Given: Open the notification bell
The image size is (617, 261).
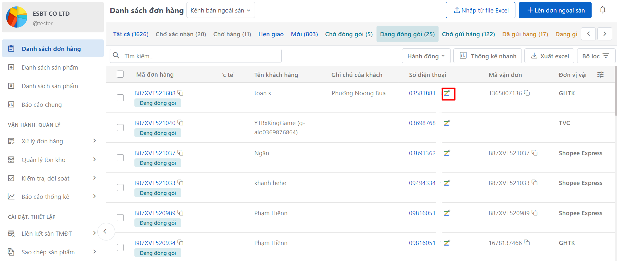Looking at the screenshot, I should [603, 10].
